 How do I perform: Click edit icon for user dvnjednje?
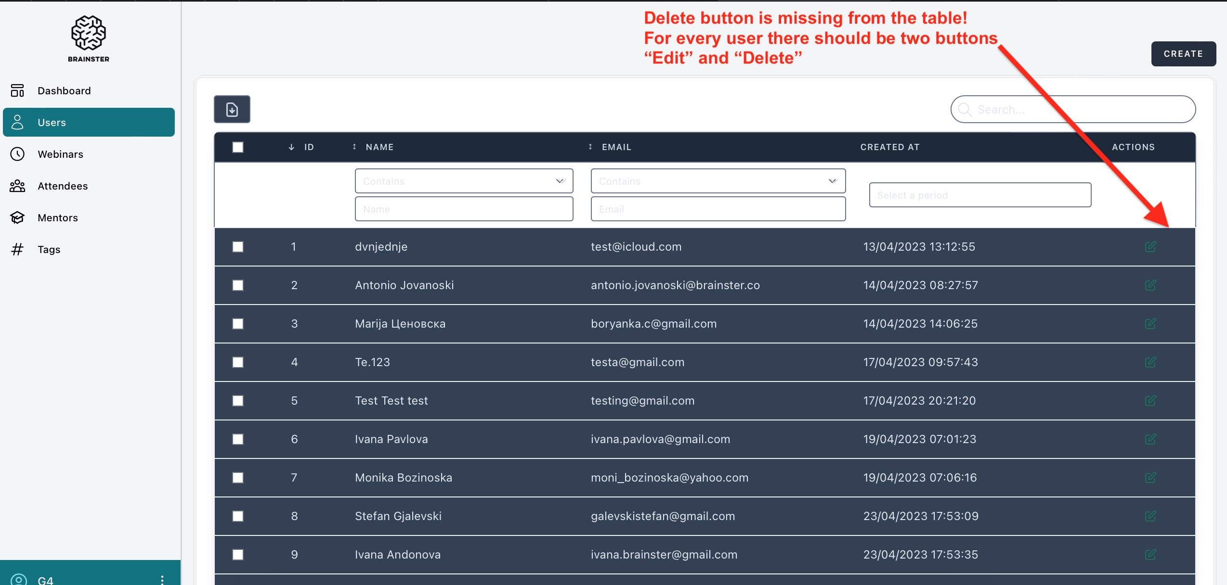coord(1150,247)
